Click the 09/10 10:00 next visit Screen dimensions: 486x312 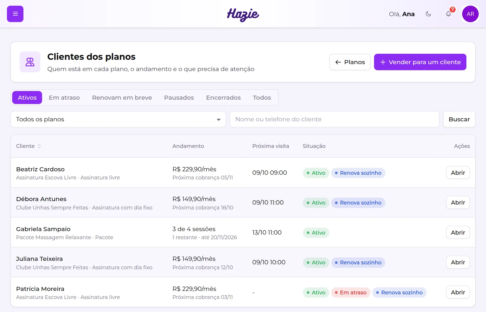(x=269, y=262)
